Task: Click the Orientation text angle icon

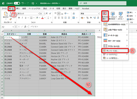Action: (x=65, y=13)
